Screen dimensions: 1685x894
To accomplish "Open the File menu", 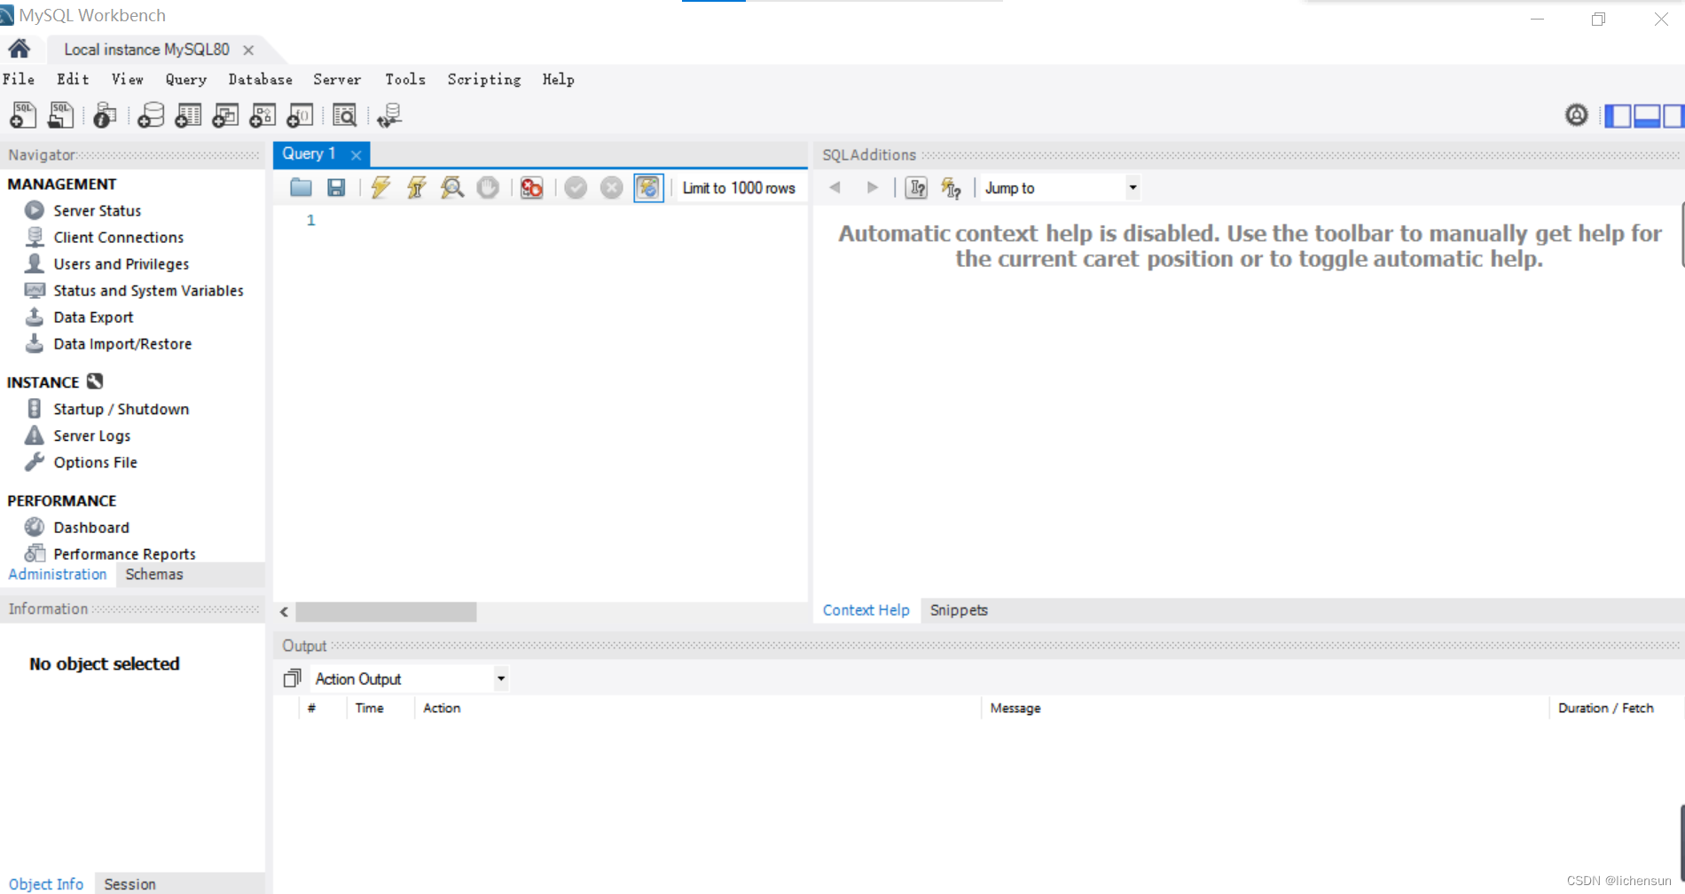I will click(19, 79).
